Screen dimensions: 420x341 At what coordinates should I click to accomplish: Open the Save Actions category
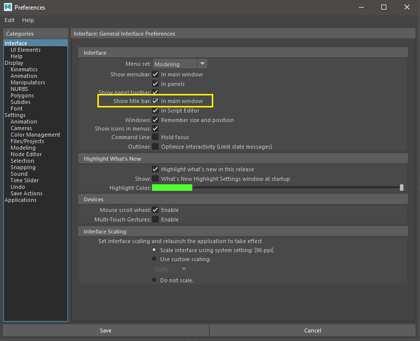click(x=26, y=193)
